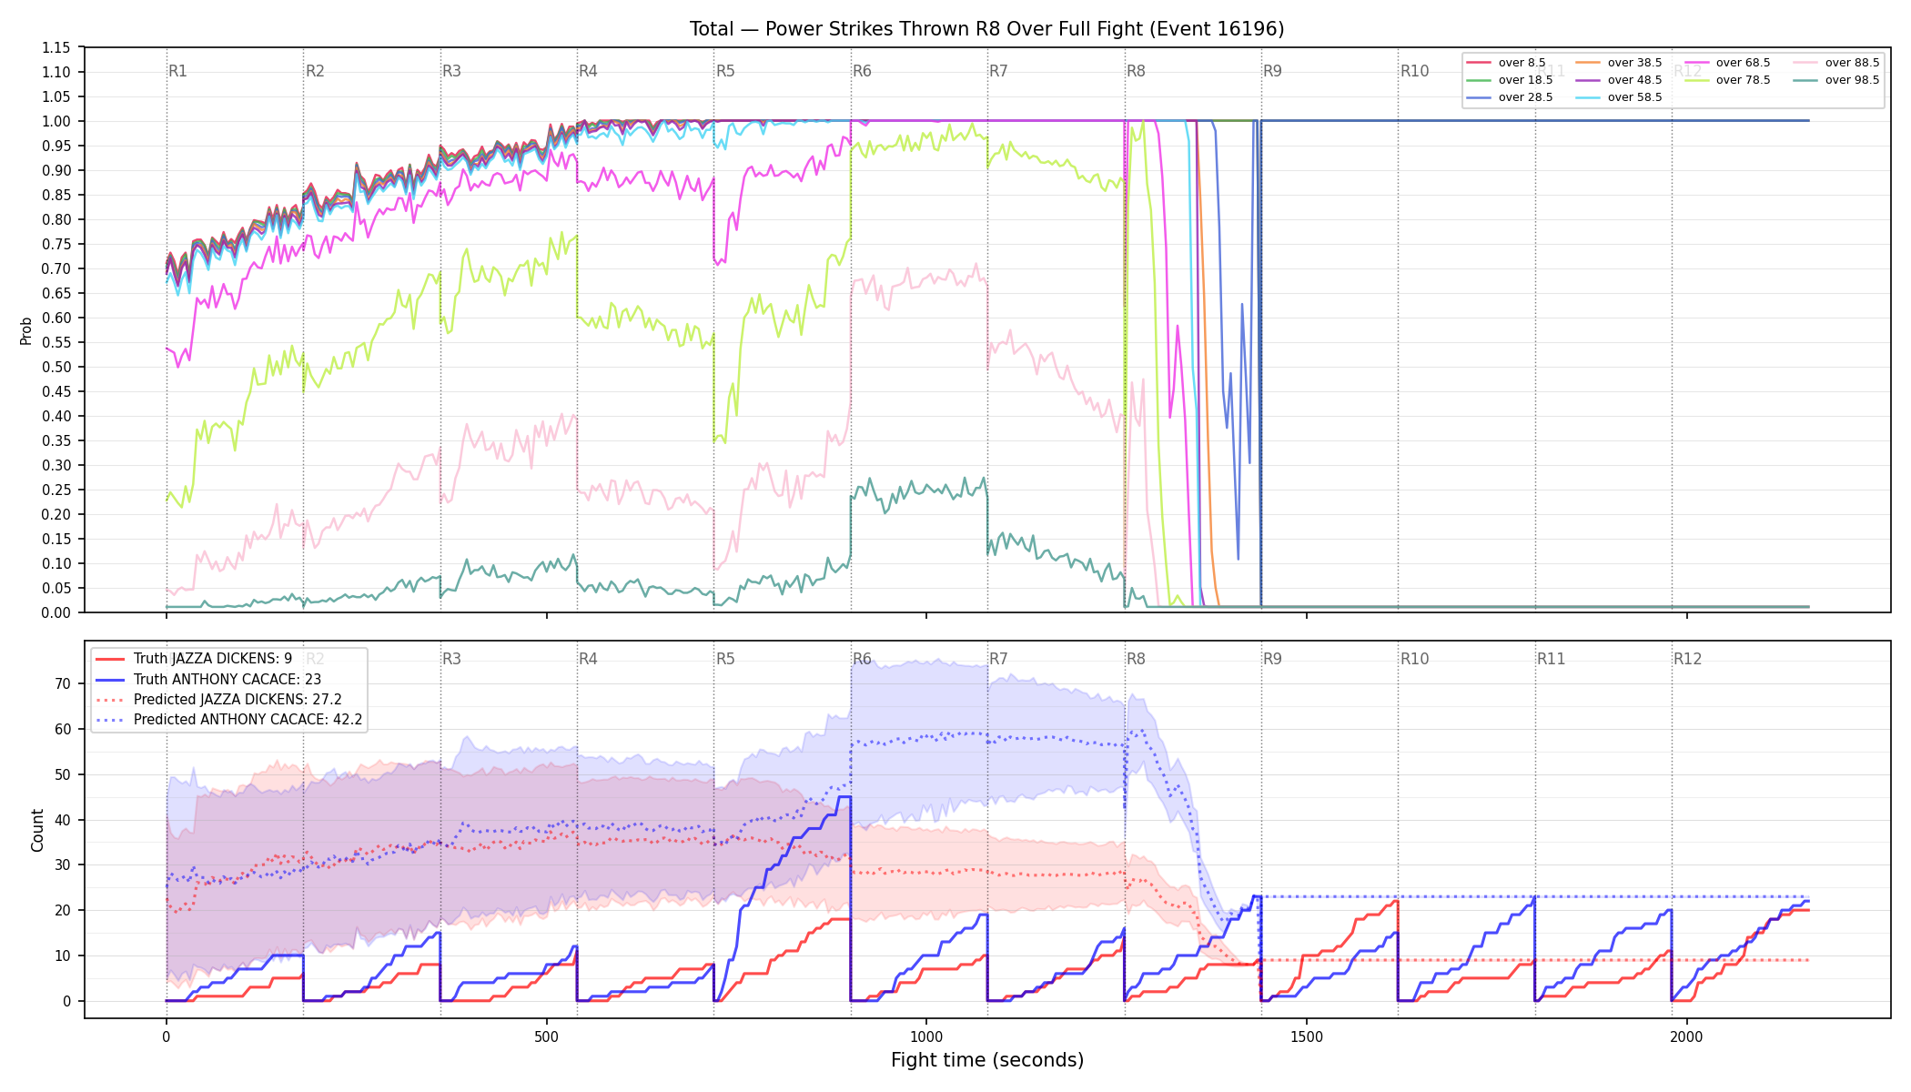Select the 1.15 tick on Prob axis
Viewport: 1911px width, 1092px height.
tap(56, 47)
